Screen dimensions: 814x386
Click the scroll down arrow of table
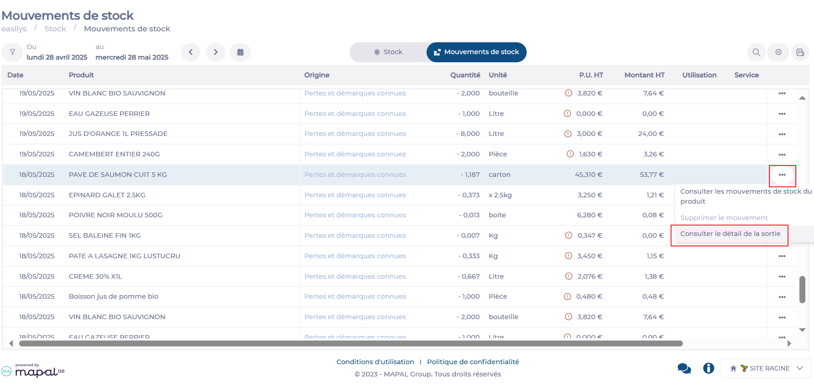click(x=802, y=330)
